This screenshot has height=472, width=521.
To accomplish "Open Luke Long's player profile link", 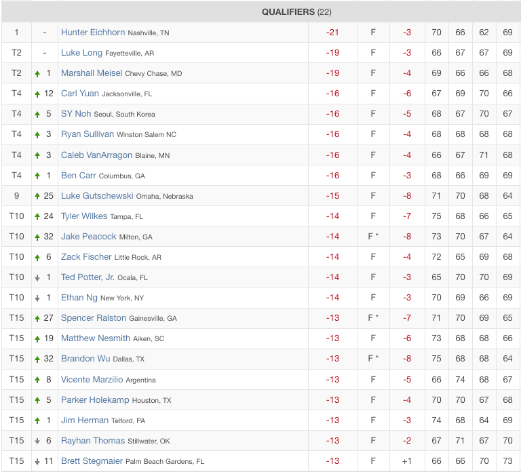I will 81,52.
